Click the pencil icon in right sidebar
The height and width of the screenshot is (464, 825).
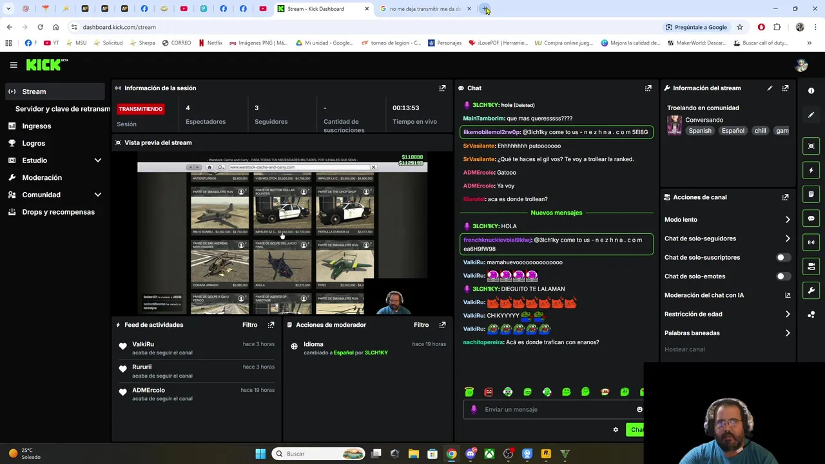point(811,115)
